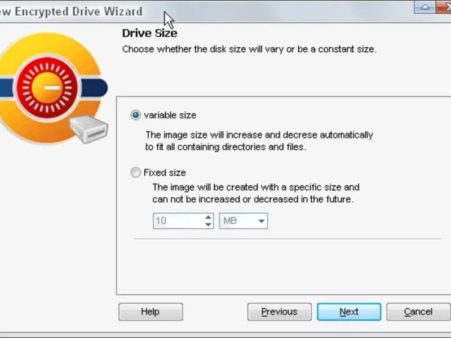This screenshot has height=338, width=451.
Task: Cancel the encrypted drive wizard
Action: pyautogui.click(x=418, y=312)
